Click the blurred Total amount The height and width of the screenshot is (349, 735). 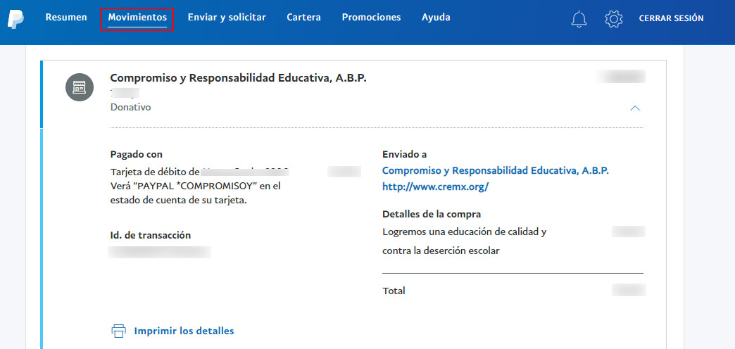(x=629, y=290)
